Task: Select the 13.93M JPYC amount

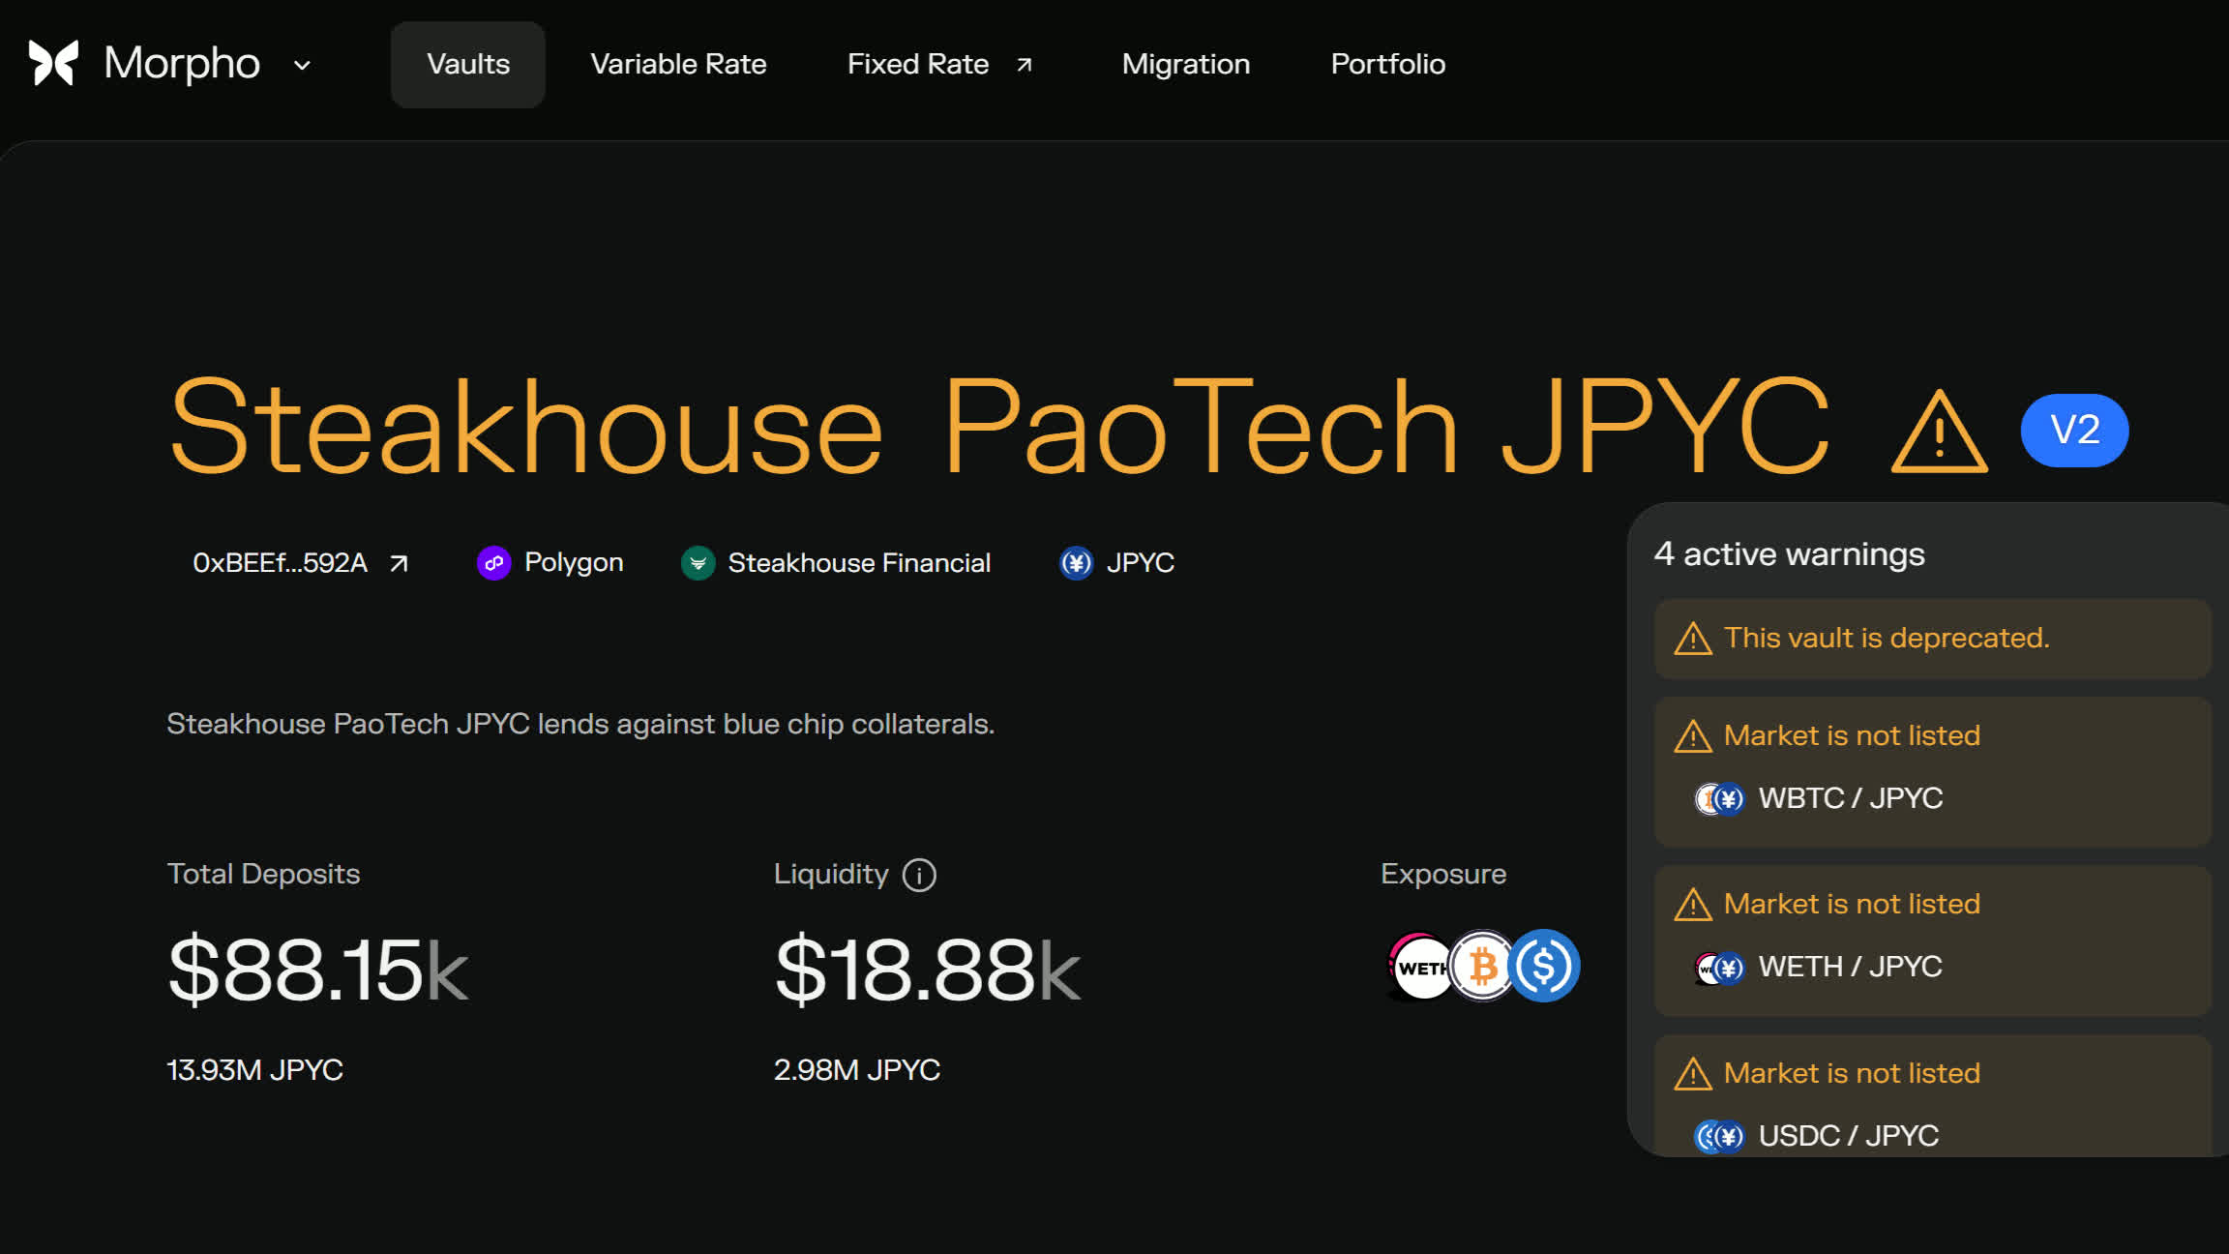Action: point(255,1070)
